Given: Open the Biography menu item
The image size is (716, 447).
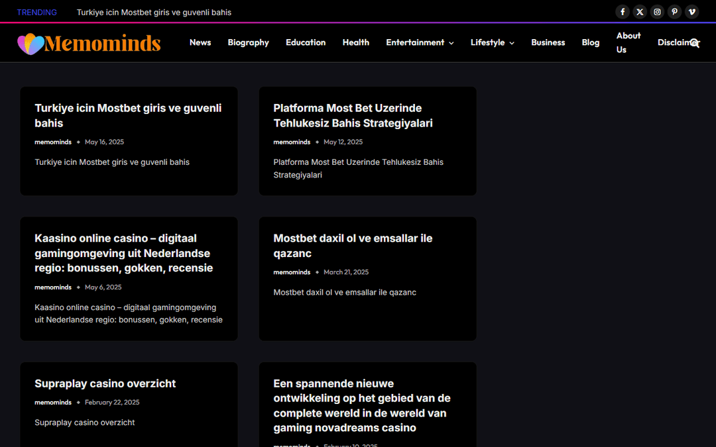Looking at the screenshot, I should [249, 42].
